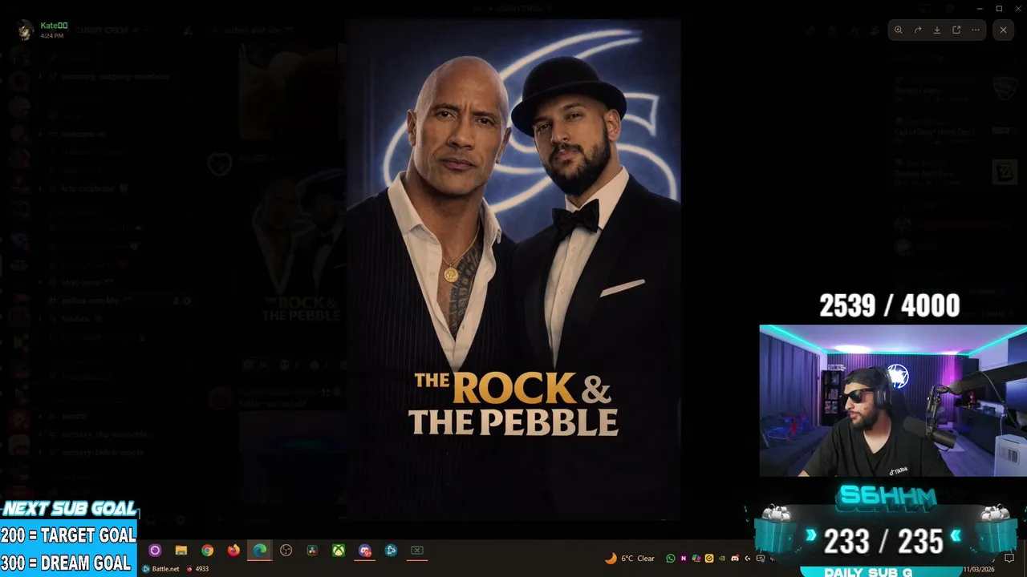Open the blue play-arrow app in the taskbar
This screenshot has height=577, width=1027.
[391, 551]
